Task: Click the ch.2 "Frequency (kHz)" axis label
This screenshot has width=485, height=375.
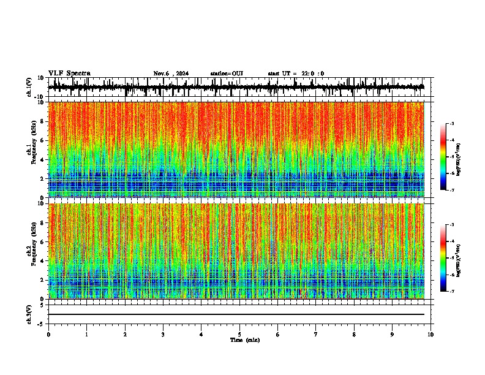Action: point(34,244)
